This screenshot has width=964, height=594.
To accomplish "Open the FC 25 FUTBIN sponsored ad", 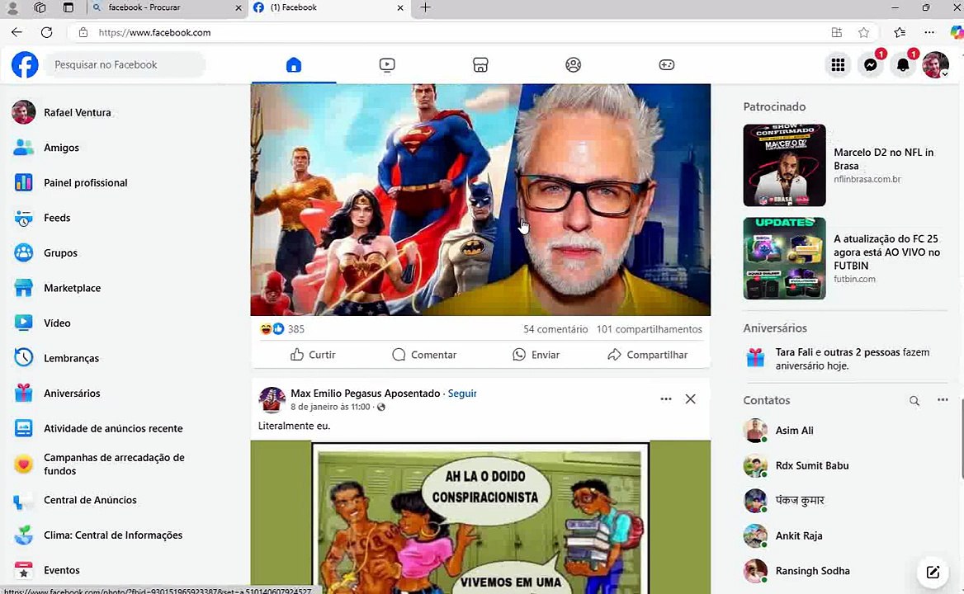I will click(x=845, y=258).
